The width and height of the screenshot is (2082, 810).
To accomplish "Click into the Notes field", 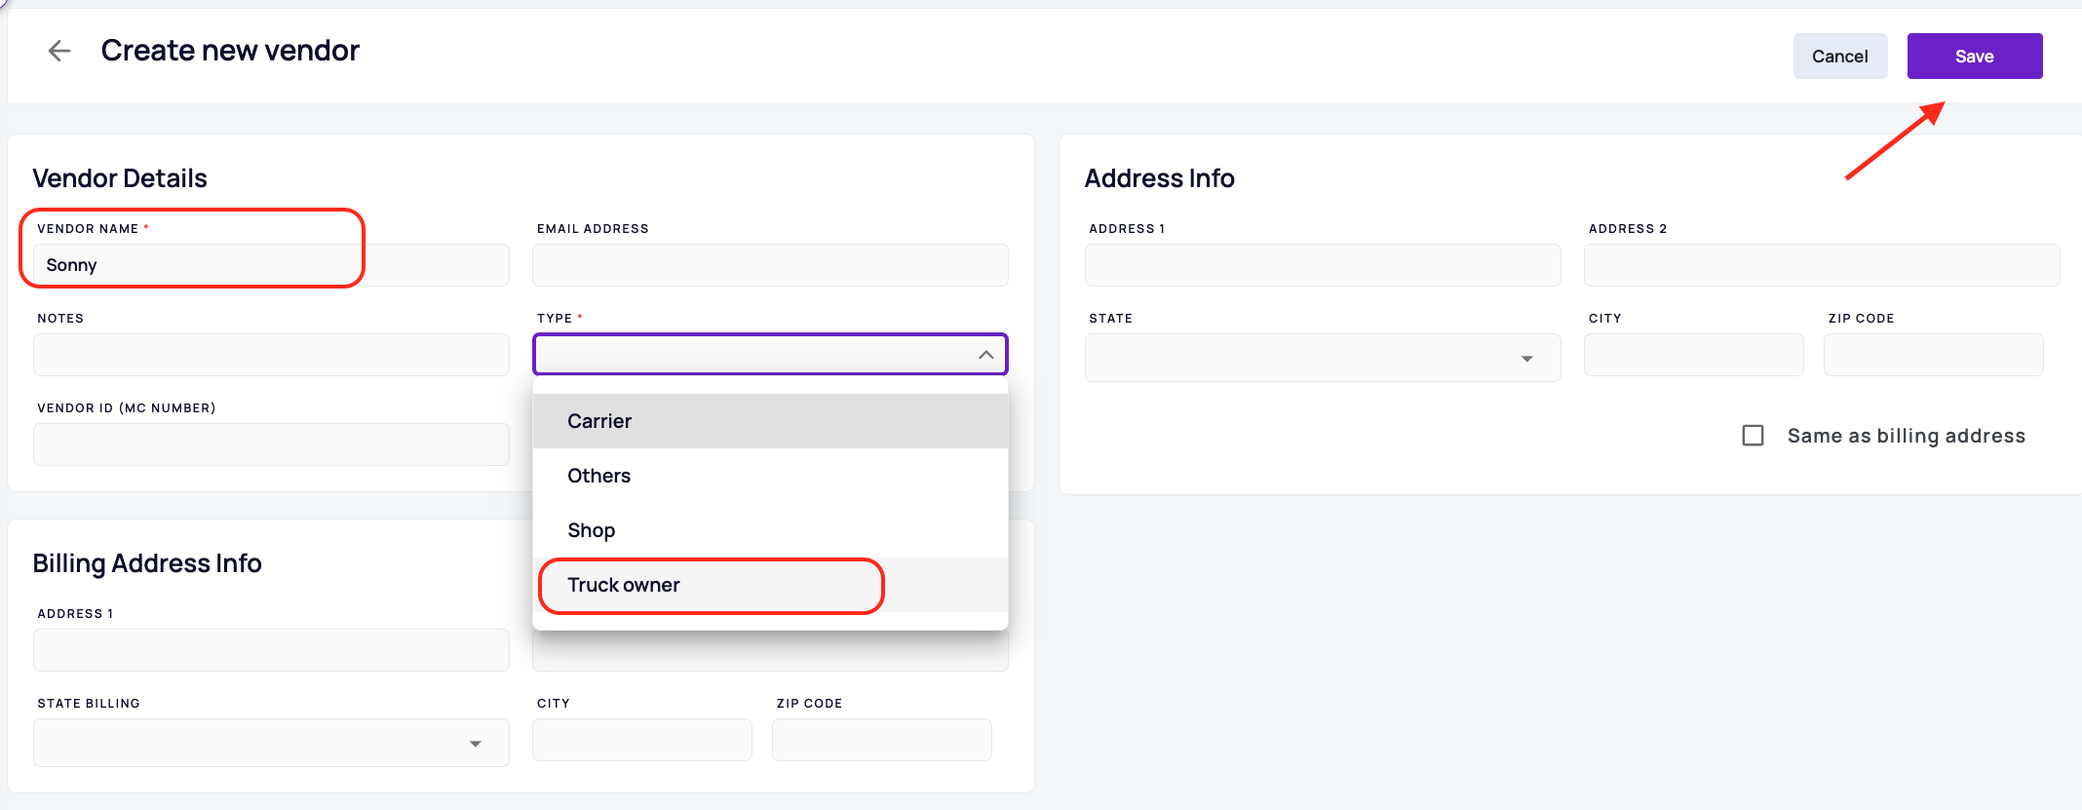I will tap(271, 355).
